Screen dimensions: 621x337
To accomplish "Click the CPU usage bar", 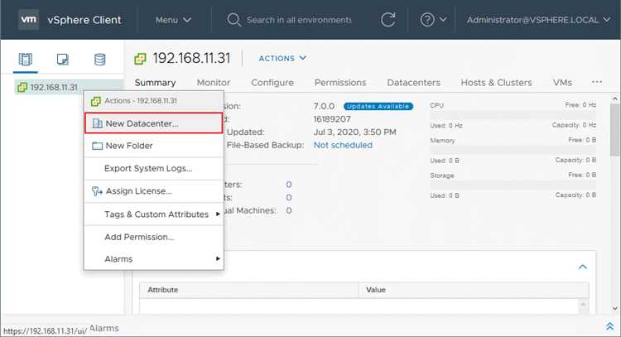I will click(x=513, y=115).
